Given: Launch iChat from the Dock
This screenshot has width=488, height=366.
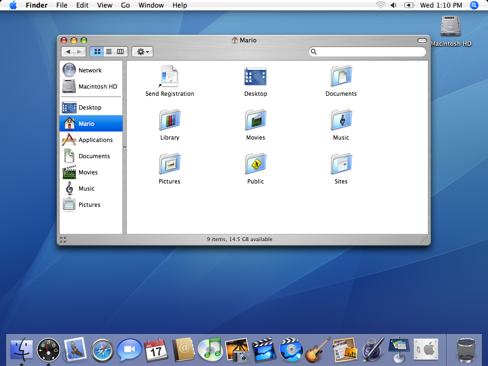Looking at the screenshot, I should coord(129,349).
